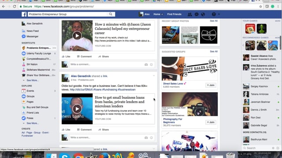
Task: Open Alex profile in top bar
Action: click(x=145, y=14)
